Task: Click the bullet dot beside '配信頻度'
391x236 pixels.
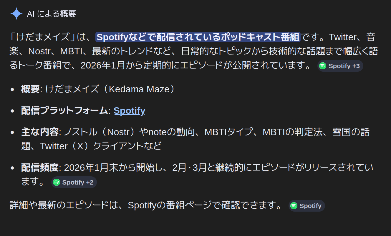Action: click(12, 168)
